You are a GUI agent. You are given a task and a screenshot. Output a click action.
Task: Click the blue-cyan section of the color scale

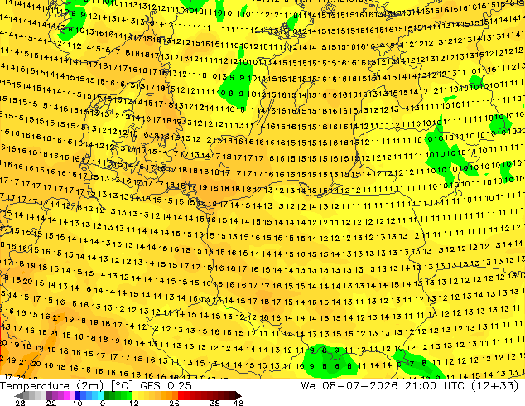[x=89, y=395]
